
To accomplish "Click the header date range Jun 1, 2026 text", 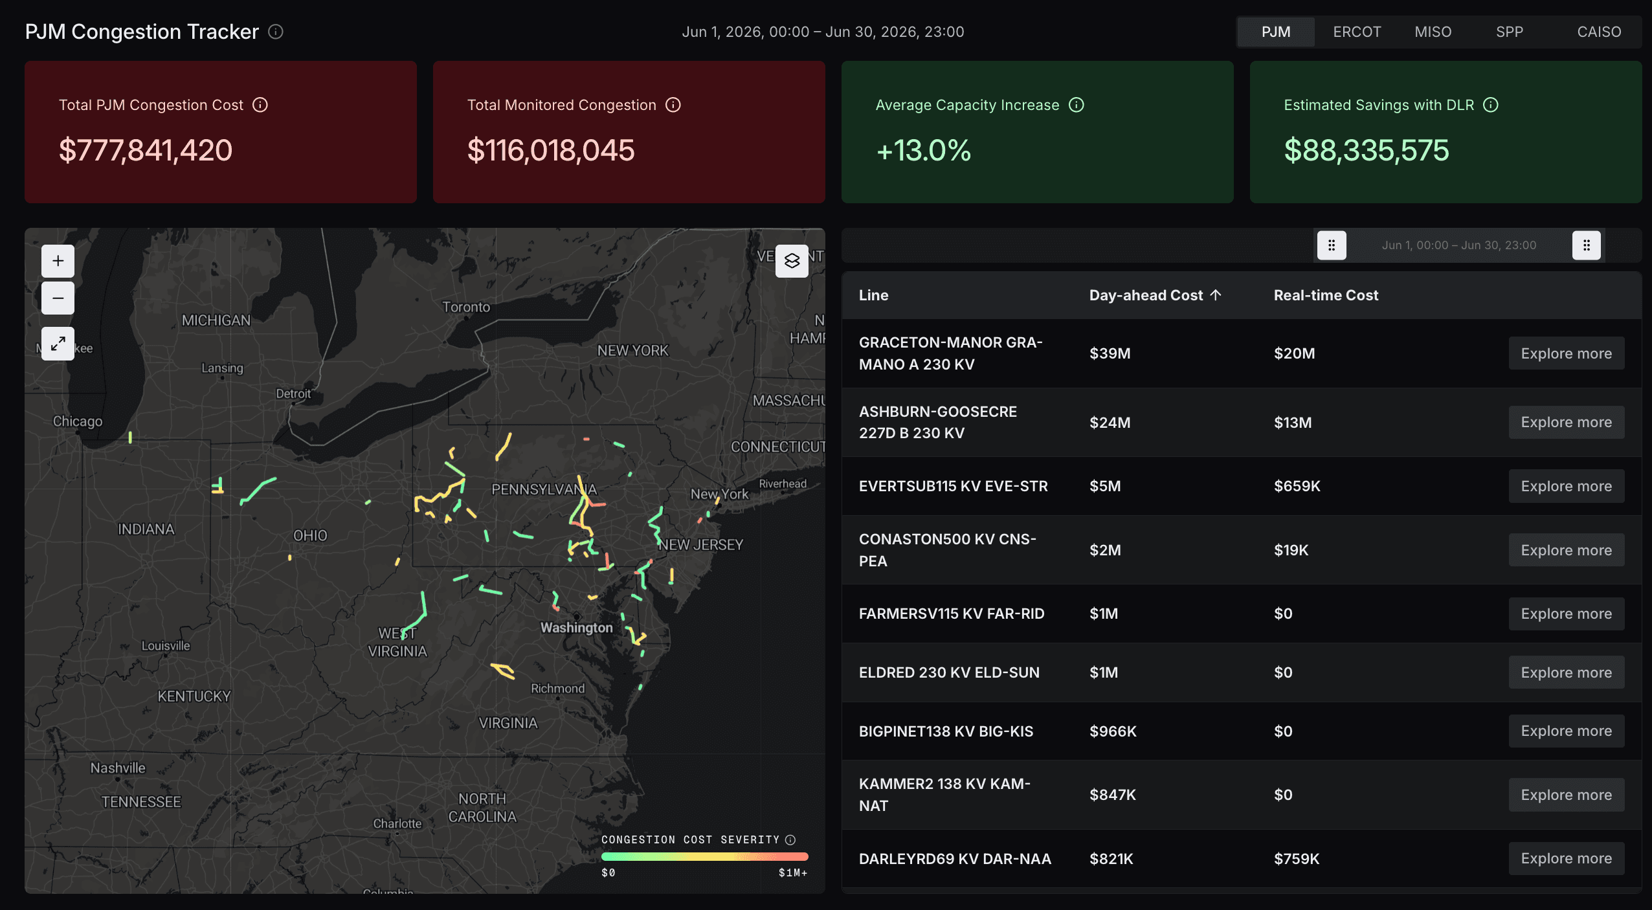I will tap(823, 32).
